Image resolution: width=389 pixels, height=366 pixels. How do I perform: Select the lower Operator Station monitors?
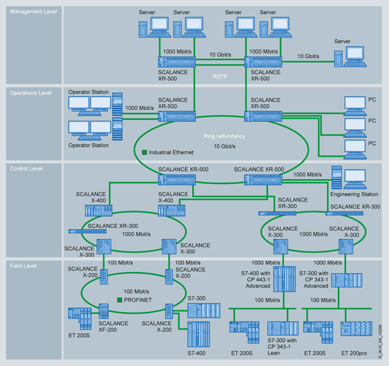tap(85, 129)
